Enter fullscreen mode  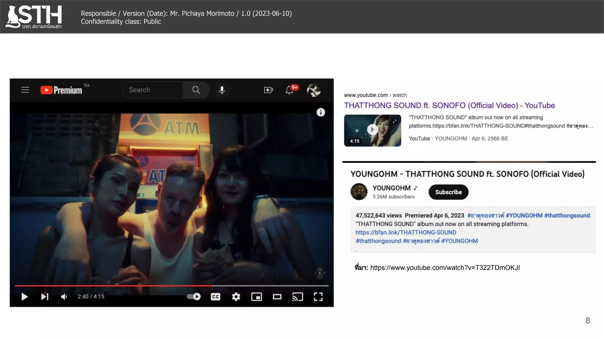[318, 297]
